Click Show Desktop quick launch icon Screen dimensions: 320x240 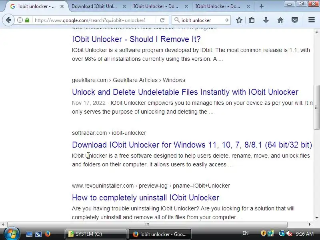coord(29,234)
